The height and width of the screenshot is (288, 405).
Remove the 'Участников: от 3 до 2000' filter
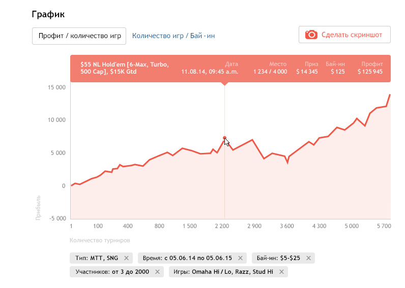click(158, 272)
